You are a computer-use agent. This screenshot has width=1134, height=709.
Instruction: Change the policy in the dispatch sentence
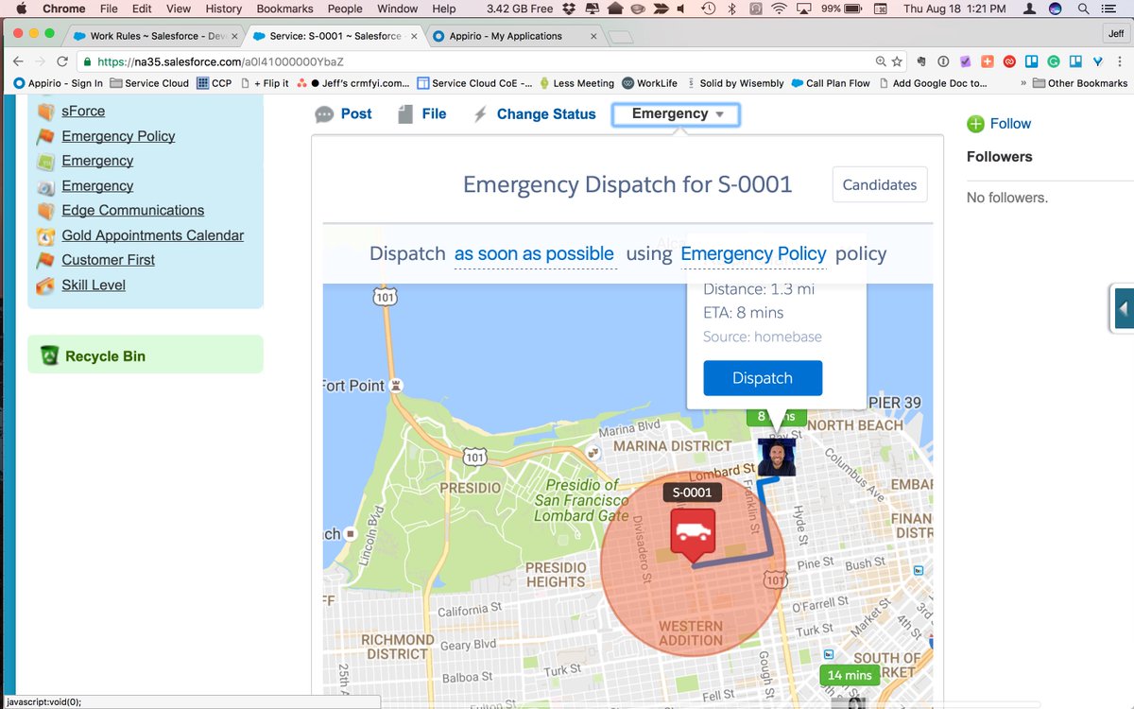pos(753,254)
